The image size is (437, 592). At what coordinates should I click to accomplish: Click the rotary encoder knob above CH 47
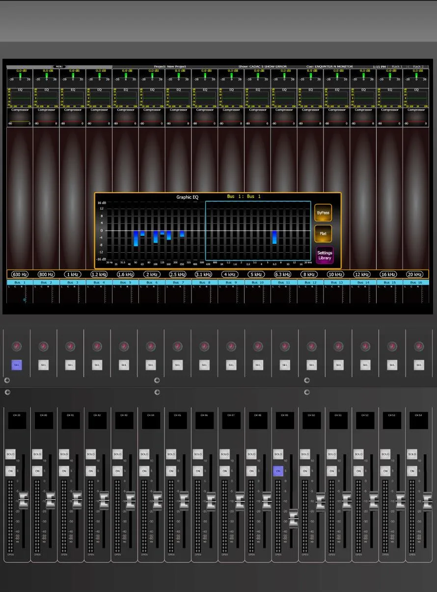231,347
